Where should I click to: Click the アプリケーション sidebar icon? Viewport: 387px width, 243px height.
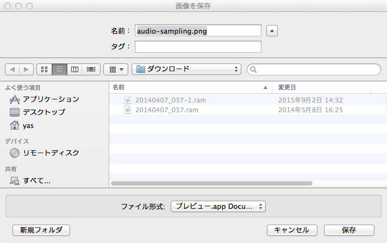click(x=15, y=99)
